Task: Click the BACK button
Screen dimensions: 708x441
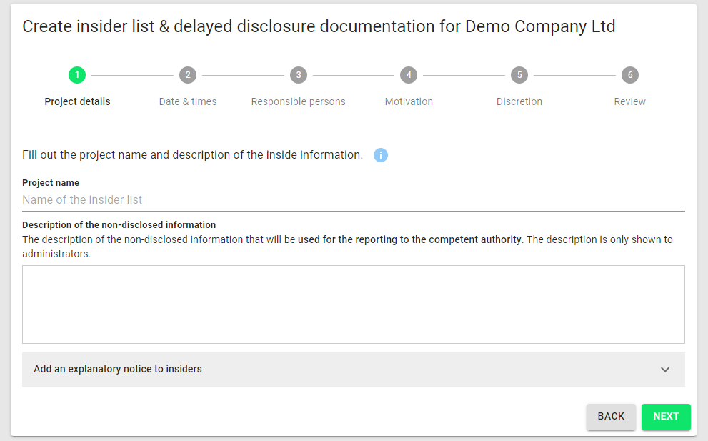Action: click(611, 417)
